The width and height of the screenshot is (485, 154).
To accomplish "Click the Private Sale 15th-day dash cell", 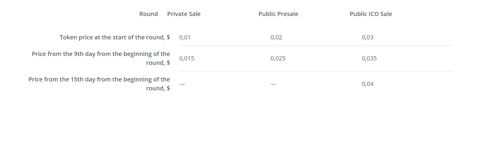I will pyautogui.click(x=182, y=84).
